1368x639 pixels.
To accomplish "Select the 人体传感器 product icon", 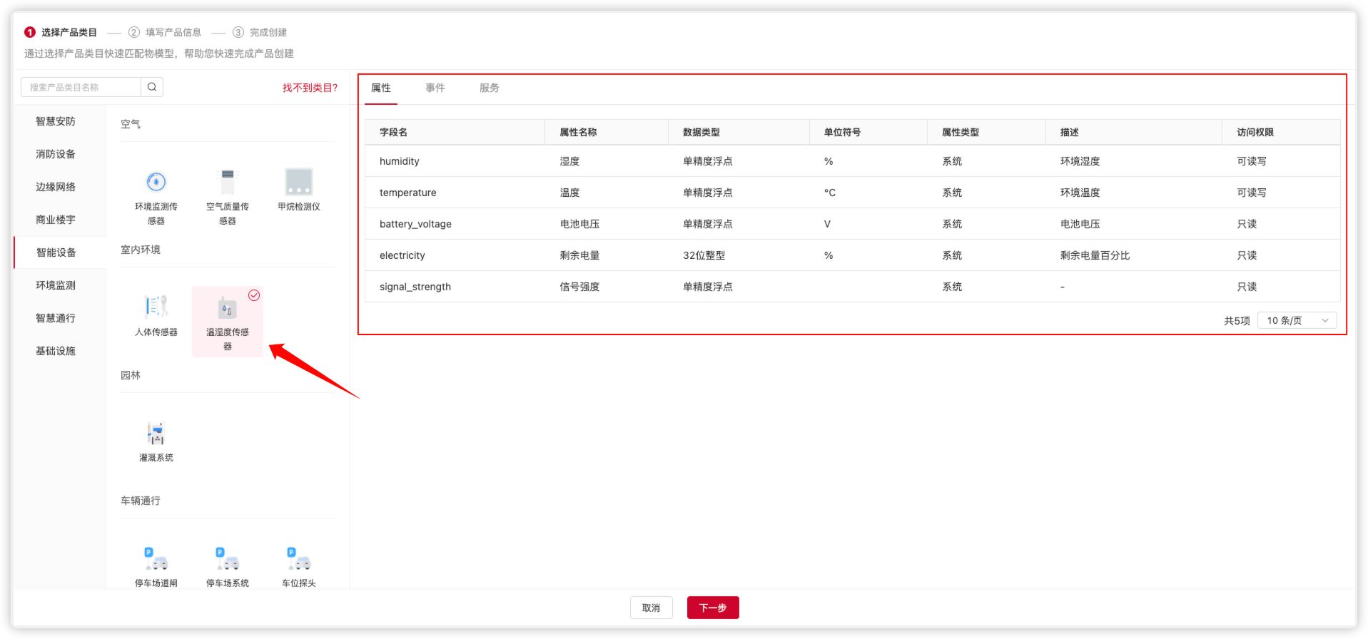I will click(x=156, y=308).
